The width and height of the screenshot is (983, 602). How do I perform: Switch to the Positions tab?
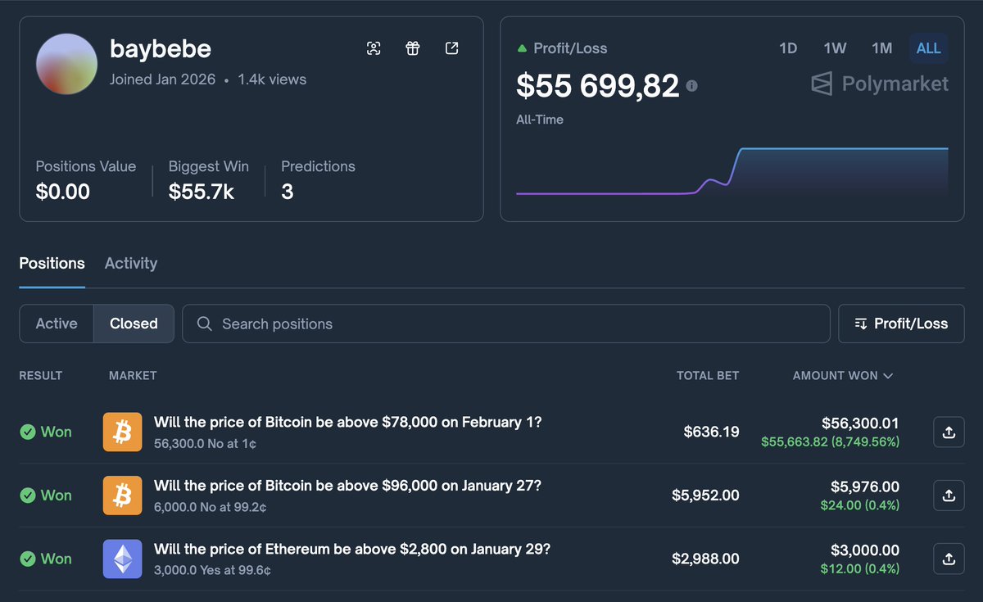coord(52,264)
